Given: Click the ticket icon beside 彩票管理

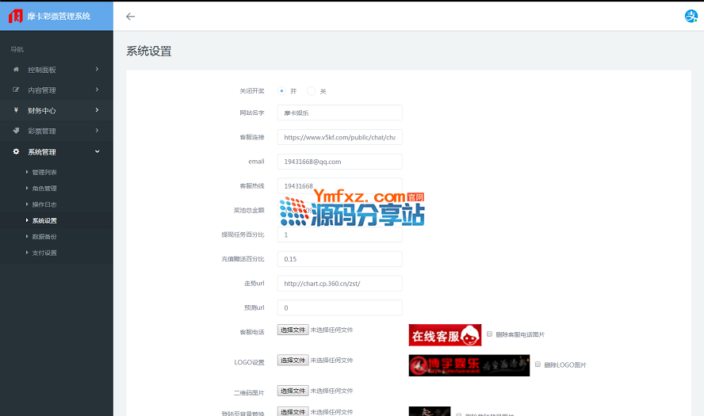Looking at the screenshot, I should point(16,132).
